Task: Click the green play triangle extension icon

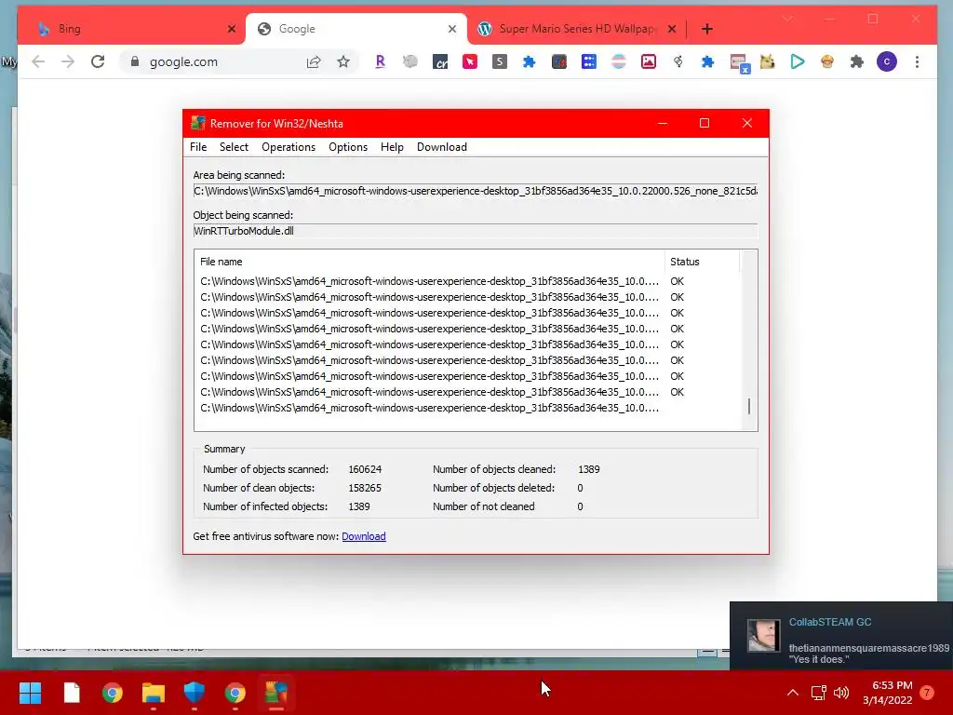Action: [798, 61]
